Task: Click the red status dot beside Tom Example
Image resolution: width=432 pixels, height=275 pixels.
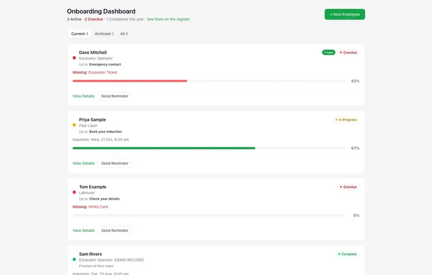Action: (x=74, y=192)
